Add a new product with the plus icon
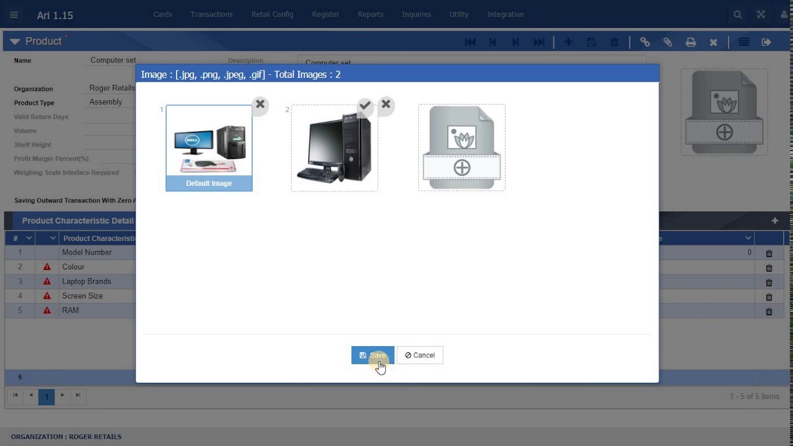Image resolution: width=793 pixels, height=446 pixels. coord(568,42)
